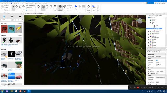Screen dimensions: 167x93
Task: Switch to the VIEW ribbon tab
Action: click(x=40, y=3)
